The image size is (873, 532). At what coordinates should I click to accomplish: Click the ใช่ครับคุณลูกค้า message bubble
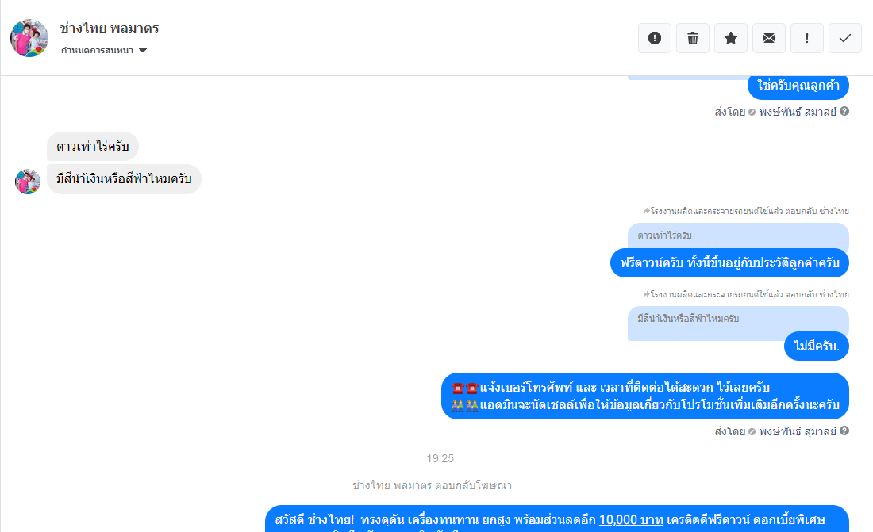click(798, 86)
